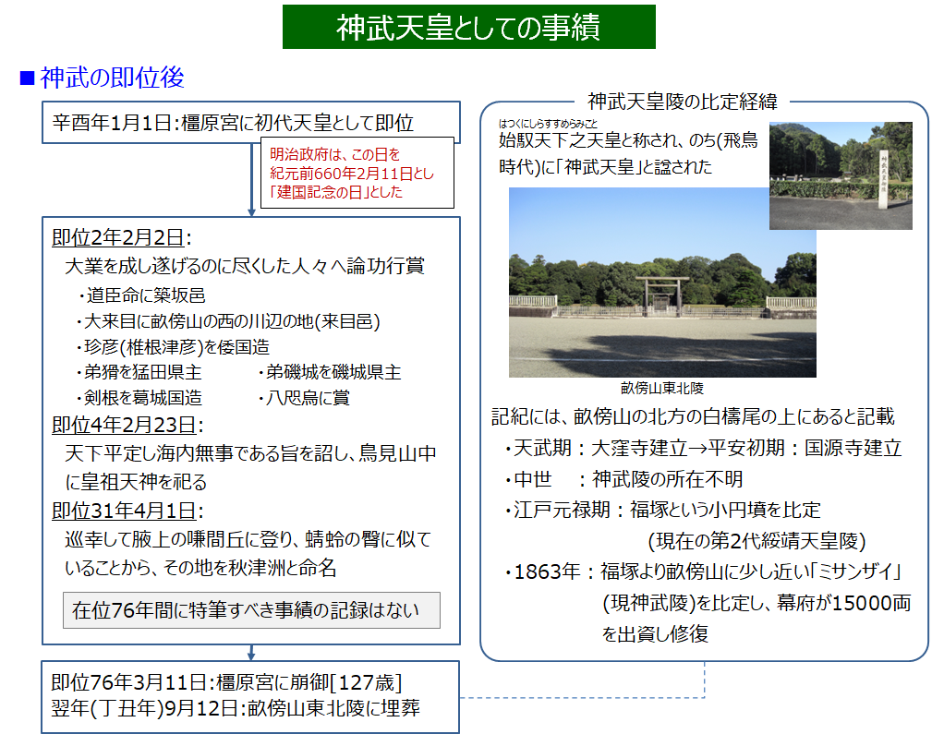Click the line 天下平定し海内無事である旨を詔し、鳥見山中
The image size is (944, 734).
tap(250, 453)
